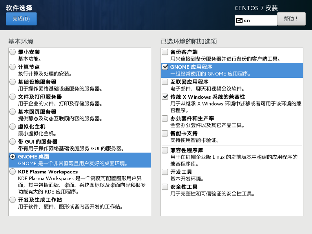Click description 电子邮件、聊天和视频会议软件。
The image size is (312, 234).
pos(208,89)
